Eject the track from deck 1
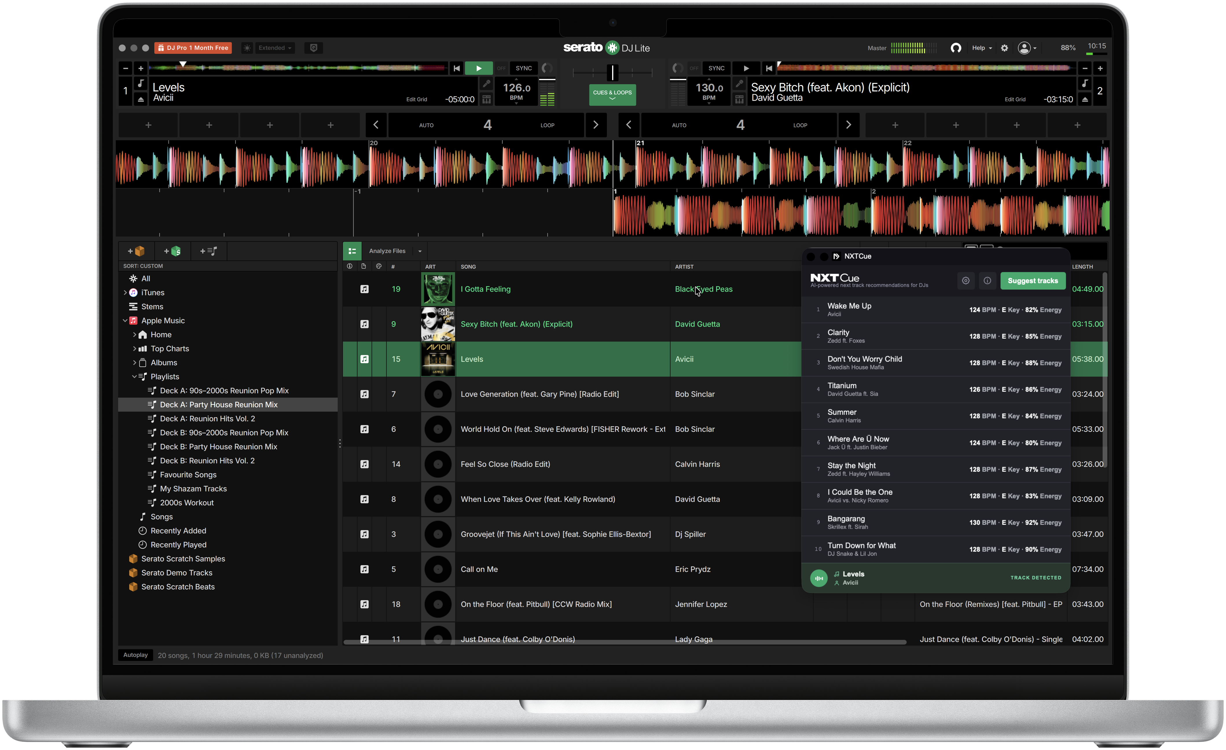 tap(141, 99)
